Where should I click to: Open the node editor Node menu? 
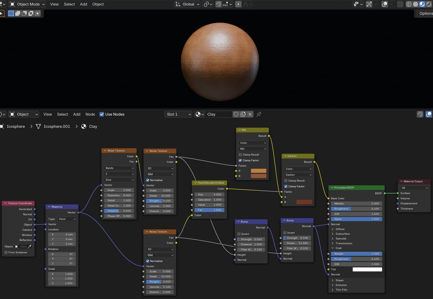(90, 114)
